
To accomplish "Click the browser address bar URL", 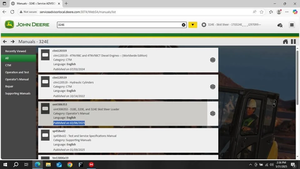I will (78, 12).
